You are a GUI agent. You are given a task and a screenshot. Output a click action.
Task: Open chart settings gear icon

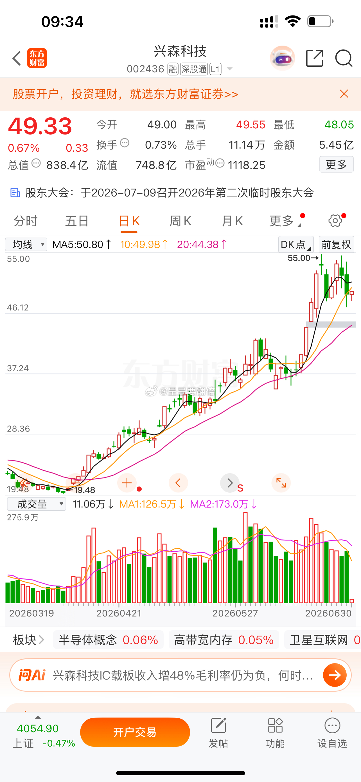coord(335,221)
